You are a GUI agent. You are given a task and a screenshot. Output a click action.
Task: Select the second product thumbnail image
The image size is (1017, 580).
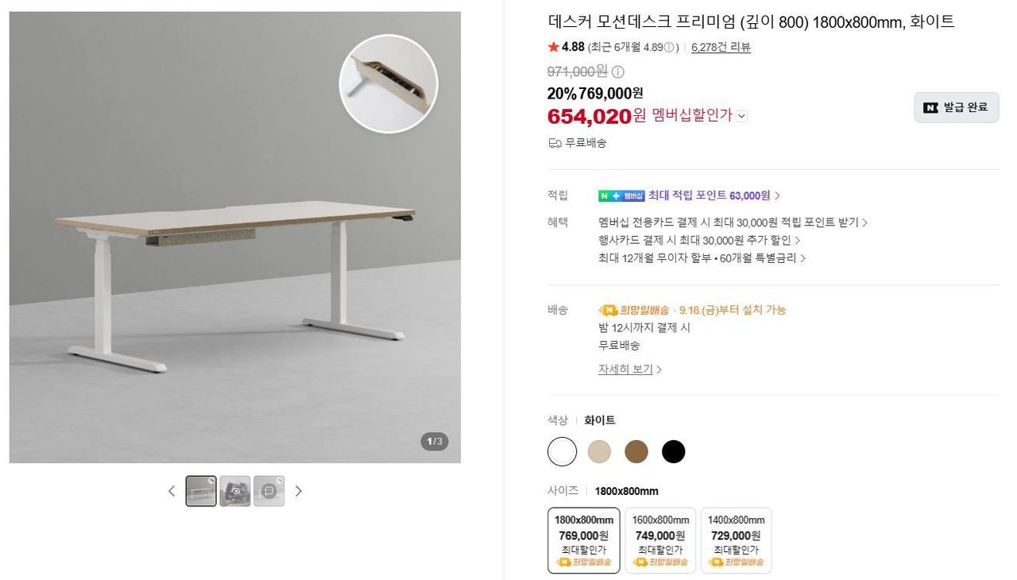coord(235,491)
